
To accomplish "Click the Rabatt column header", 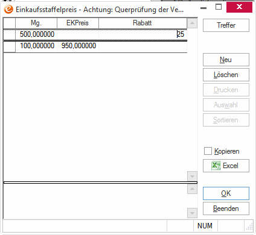I will [x=142, y=23].
